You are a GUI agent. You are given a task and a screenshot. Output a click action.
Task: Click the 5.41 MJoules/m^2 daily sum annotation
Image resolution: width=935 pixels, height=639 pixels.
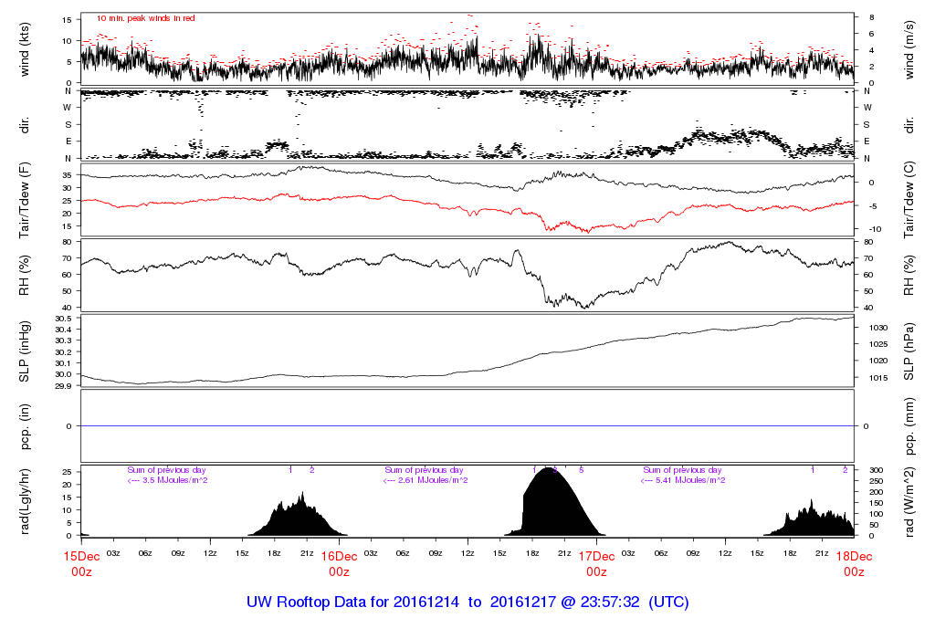tap(684, 480)
